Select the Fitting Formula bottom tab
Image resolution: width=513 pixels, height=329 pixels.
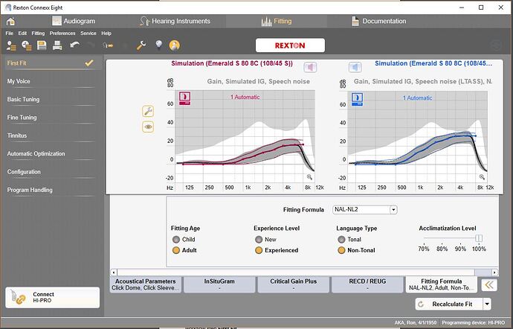pos(442,284)
